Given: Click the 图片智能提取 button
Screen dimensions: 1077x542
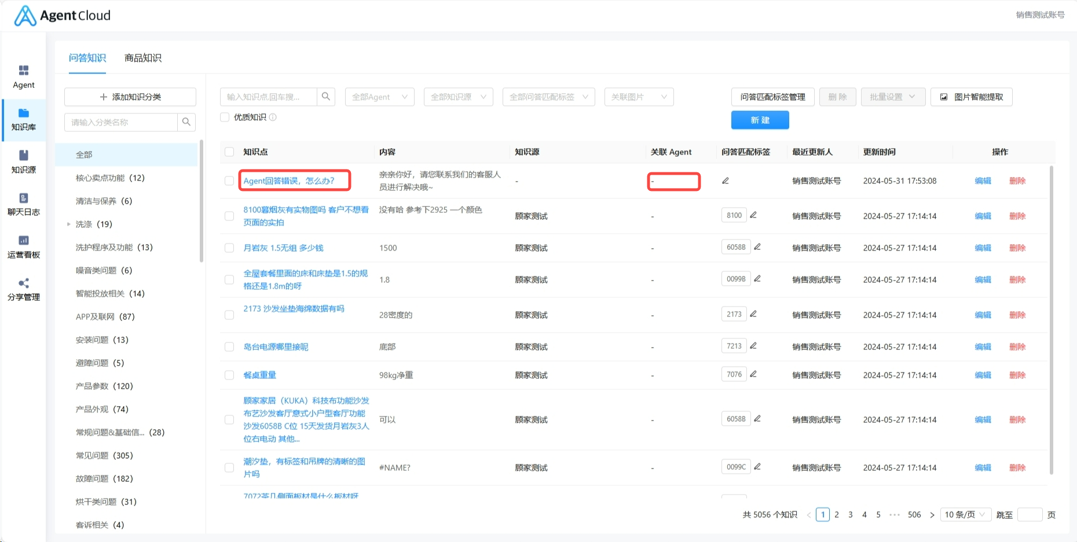Looking at the screenshot, I should pyautogui.click(x=972, y=97).
